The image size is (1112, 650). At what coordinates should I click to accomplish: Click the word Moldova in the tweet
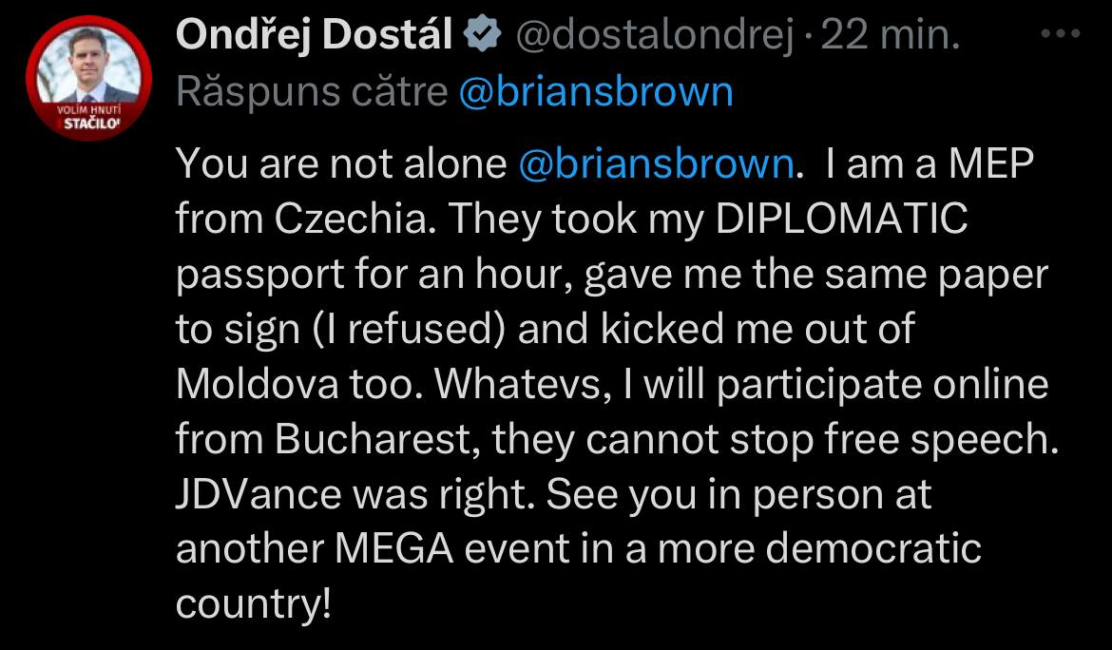tap(258, 384)
